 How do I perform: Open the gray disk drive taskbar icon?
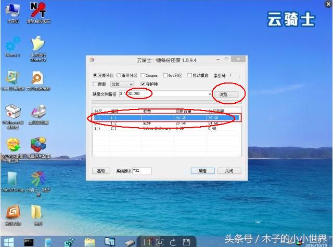(x=130, y=243)
